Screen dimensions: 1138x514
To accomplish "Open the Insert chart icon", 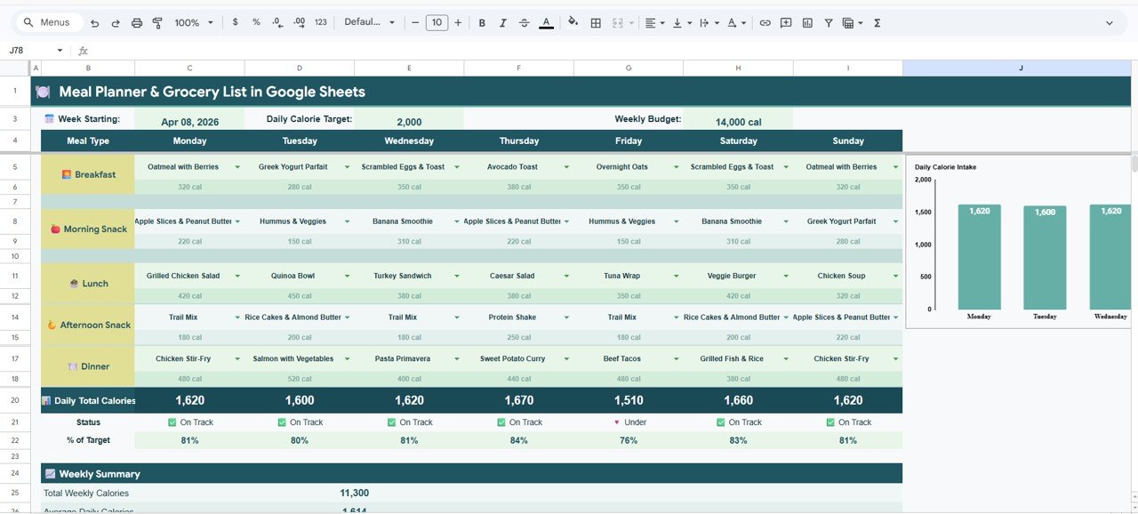I will [805, 22].
